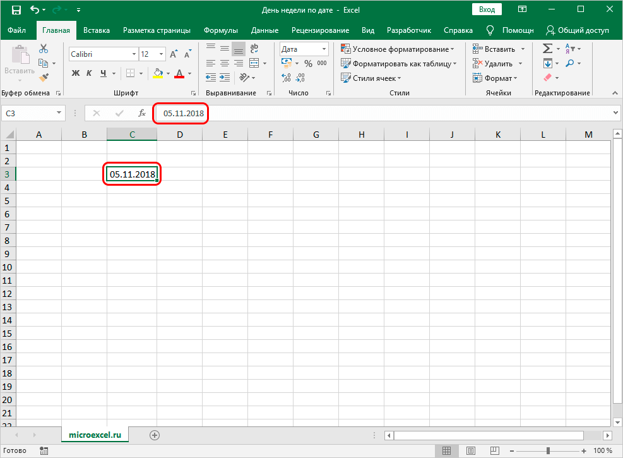Image resolution: width=623 pixels, height=458 pixels.
Task: Toggle center horizontal alignment
Action: pyautogui.click(x=224, y=63)
